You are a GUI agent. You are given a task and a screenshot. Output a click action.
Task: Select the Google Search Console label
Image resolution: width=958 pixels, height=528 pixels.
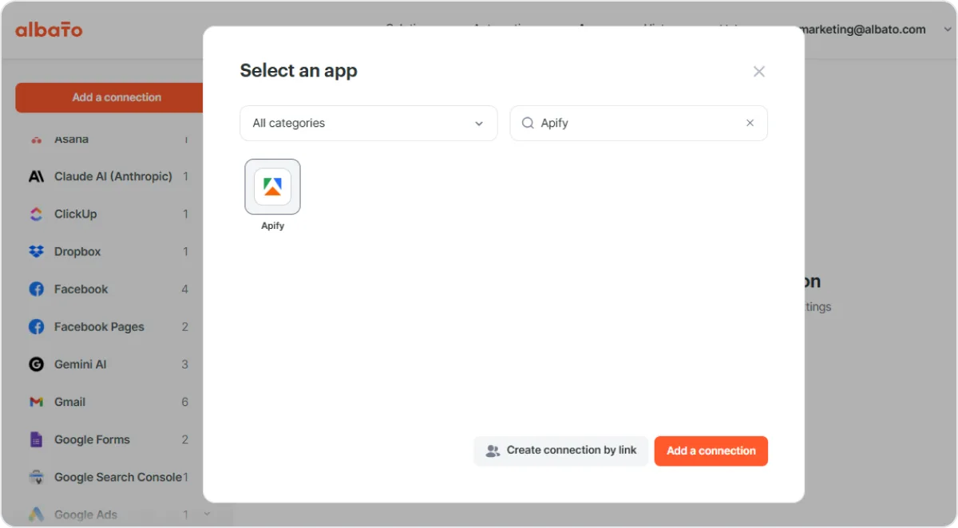(118, 477)
